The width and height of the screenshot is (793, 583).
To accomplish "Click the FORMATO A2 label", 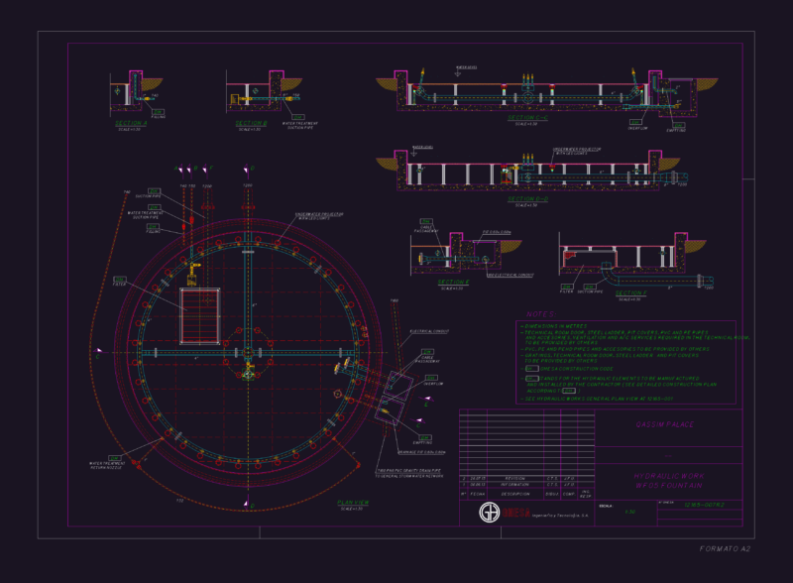I will 725,548.
